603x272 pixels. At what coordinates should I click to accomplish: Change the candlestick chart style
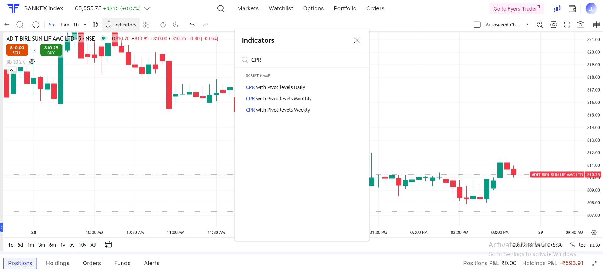pos(95,25)
